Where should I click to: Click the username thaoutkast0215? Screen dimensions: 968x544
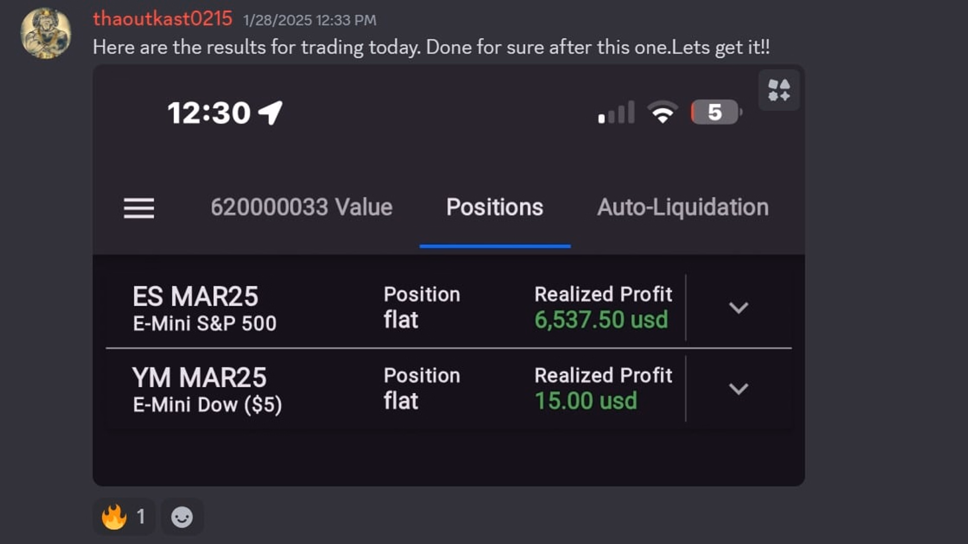[x=162, y=19]
